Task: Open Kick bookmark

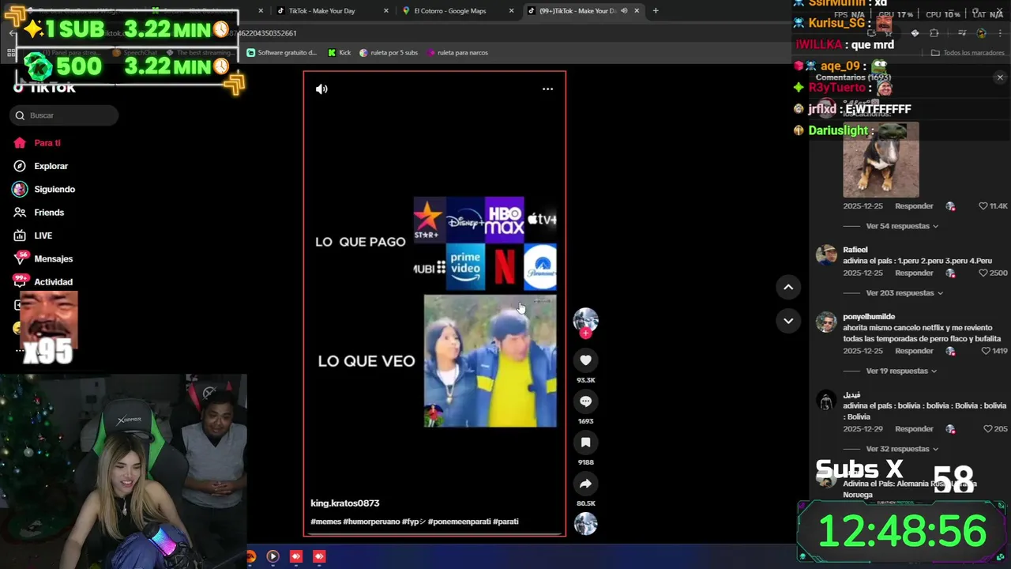Action: pos(340,53)
